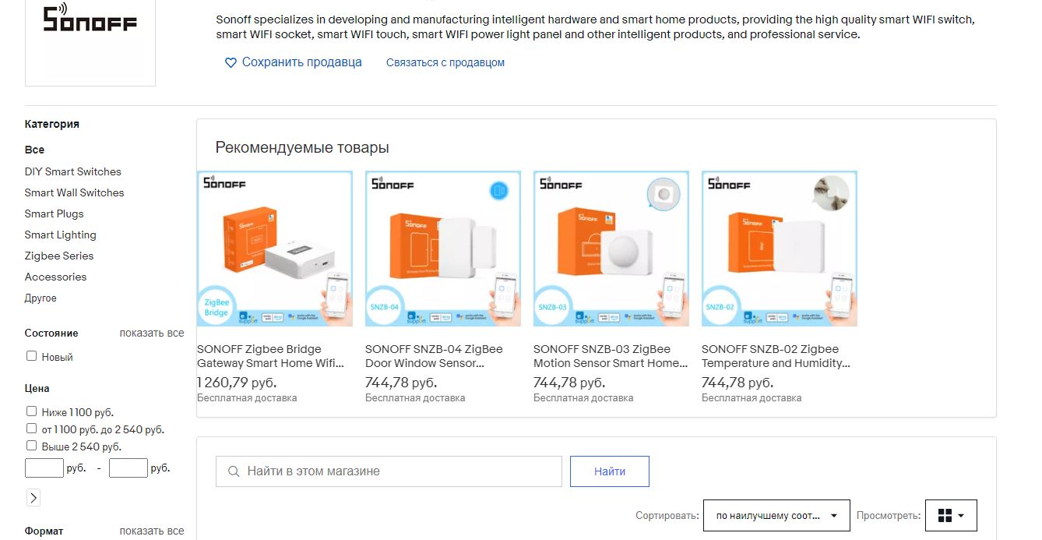
Task: Select the Smart Plugs category
Action: [54, 214]
